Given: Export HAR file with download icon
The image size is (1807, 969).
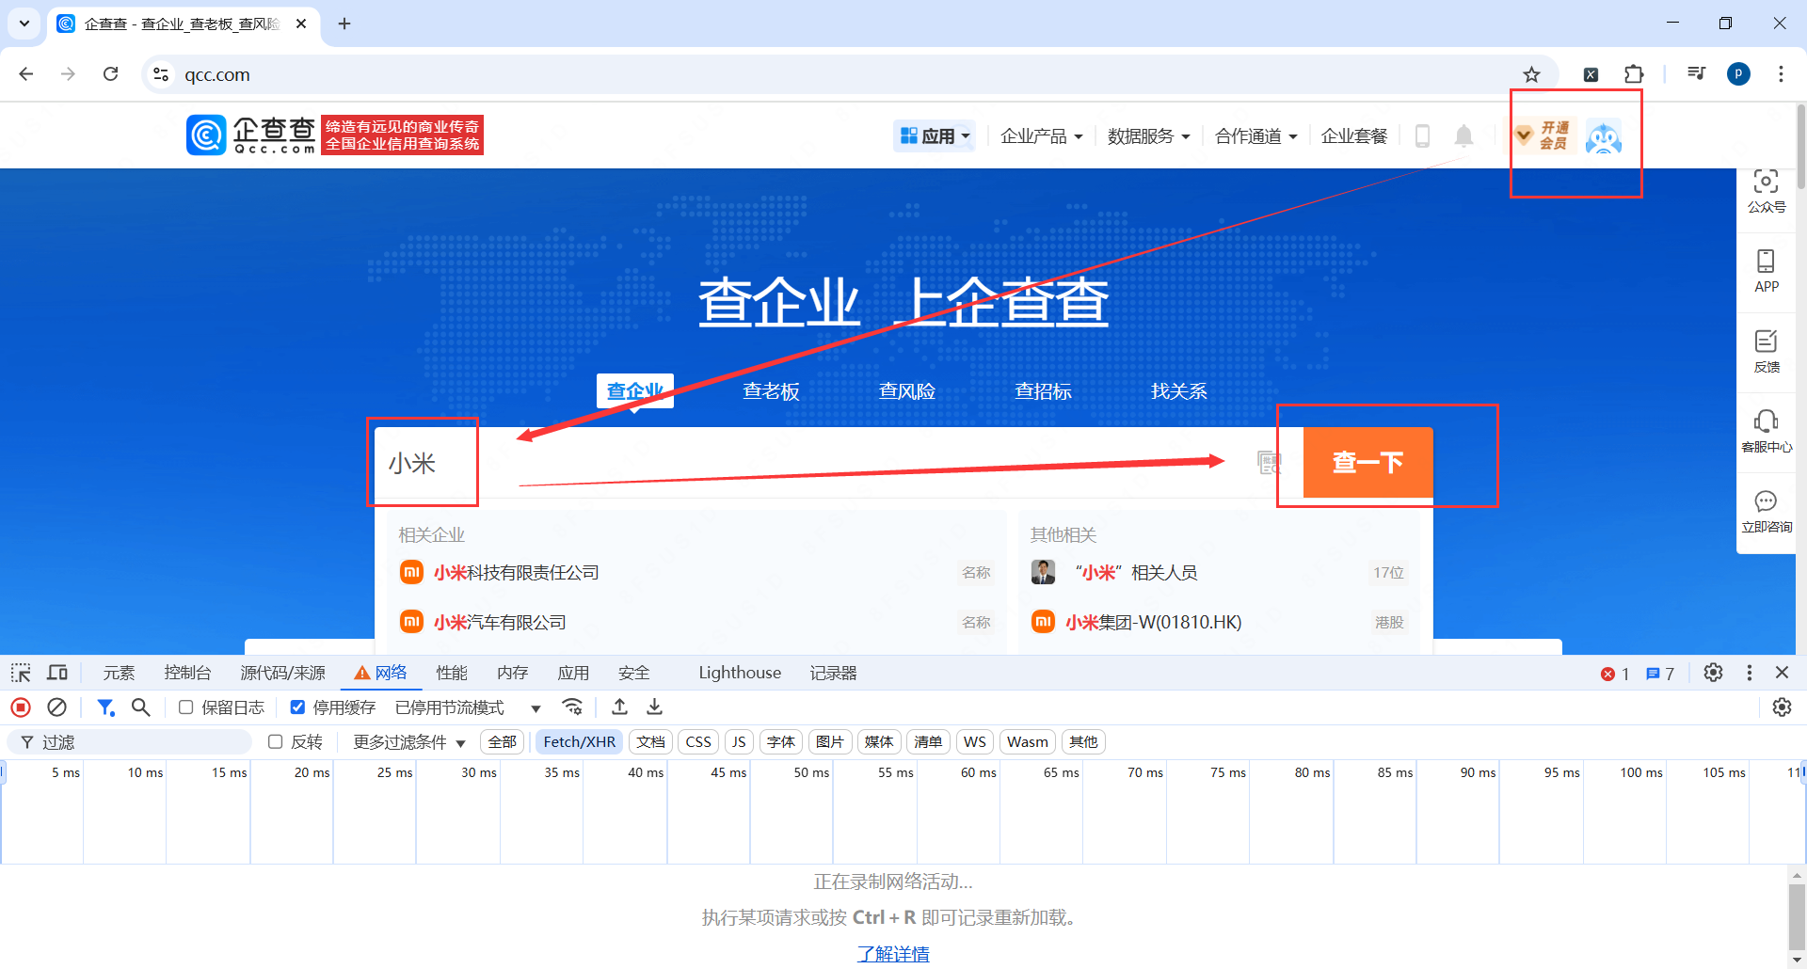Looking at the screenshot, I should [x=655, y=707].
